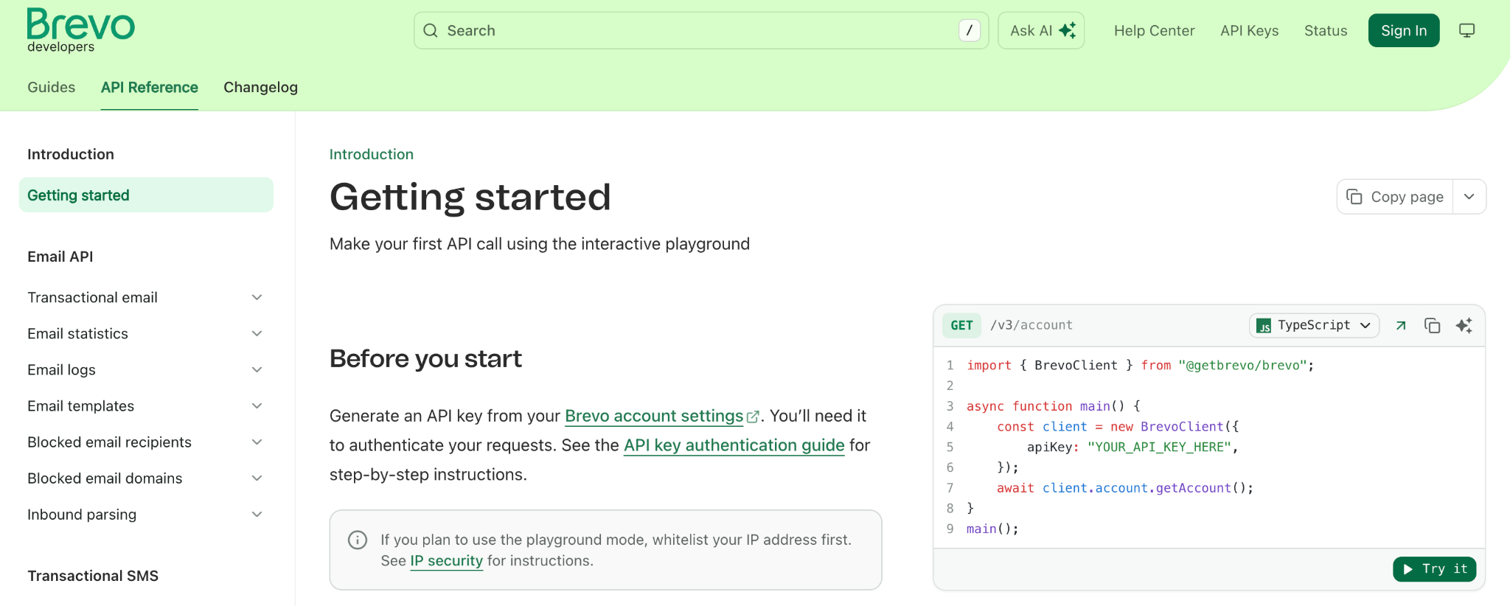Expand the Email statistics section

click(257, 333)
